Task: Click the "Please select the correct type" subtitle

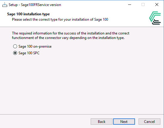Action: [x=60, y=19]
